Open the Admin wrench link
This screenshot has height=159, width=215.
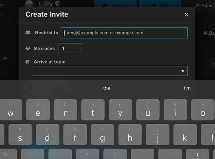[205, 6]
